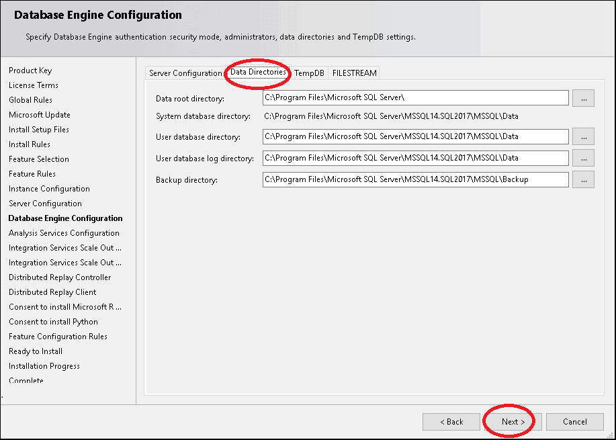Select the Consent to install Microsoft R step
Viewport: 616px width, 440px height.
tap(64, 307)
